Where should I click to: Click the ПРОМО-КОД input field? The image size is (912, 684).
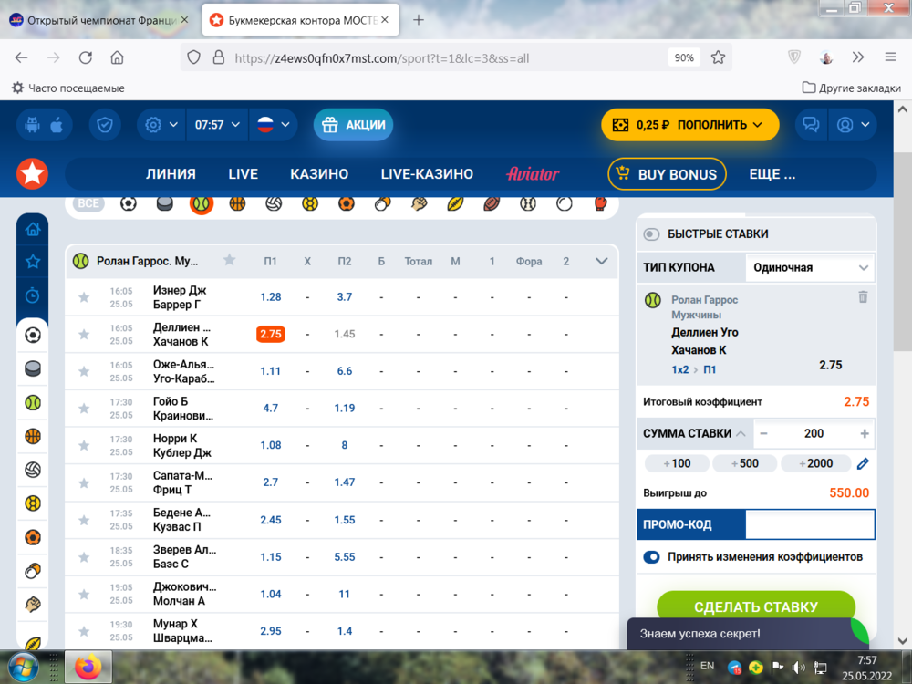point(810,524)
